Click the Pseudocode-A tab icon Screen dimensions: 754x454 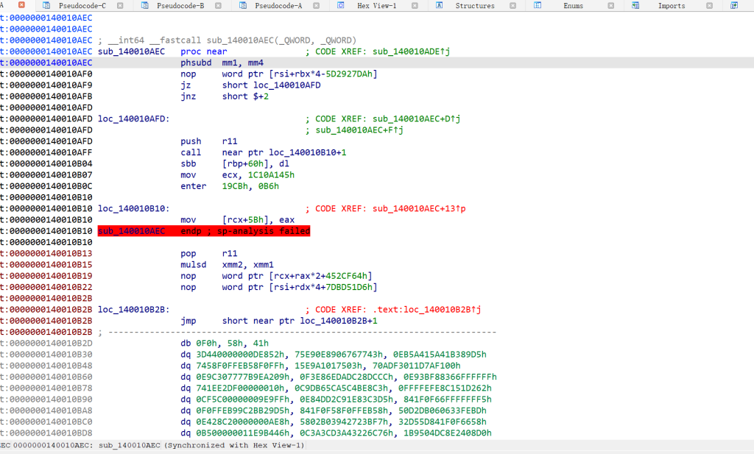pos(242,6)
